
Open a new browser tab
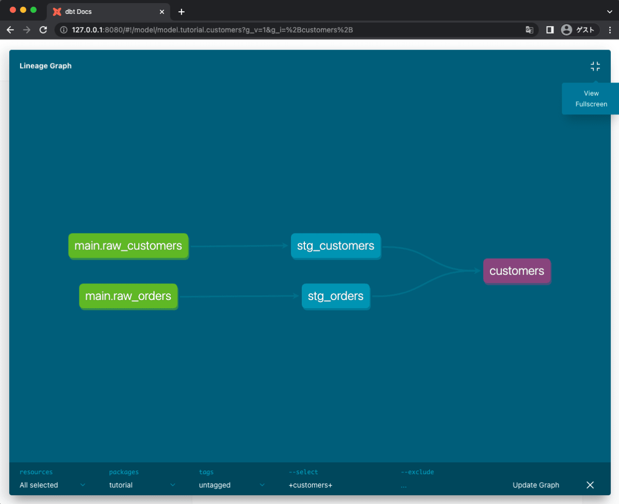(181, 12)
